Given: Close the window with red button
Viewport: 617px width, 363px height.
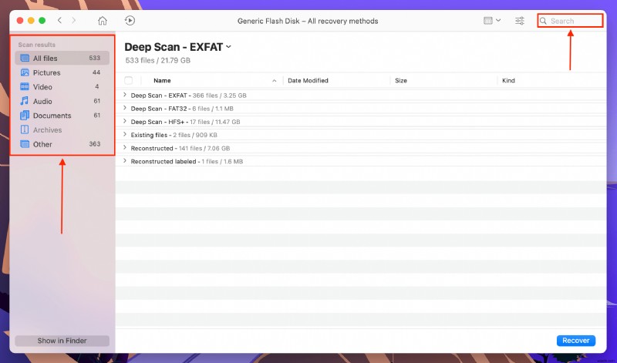Looking at the screenshot, I should [x=20, y=21].
